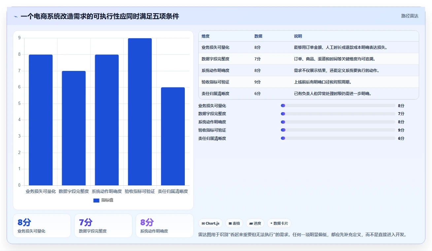Screen dimensions: 432x251
Task: Click description starting with 能够用订单金额
Action: (x=341, y=47)
